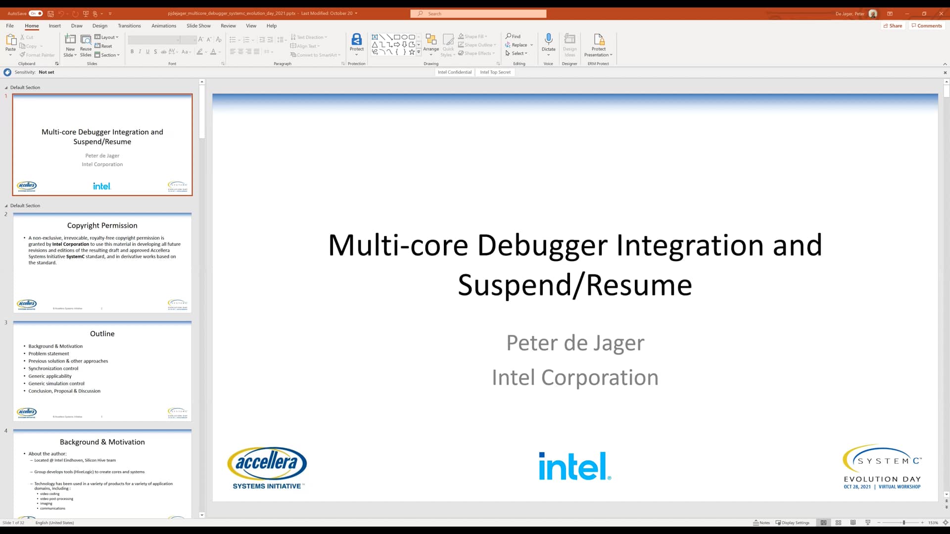Toggle the AutoSave switch
The height and width of the screenshot is (534, 950).
[36, 13]
